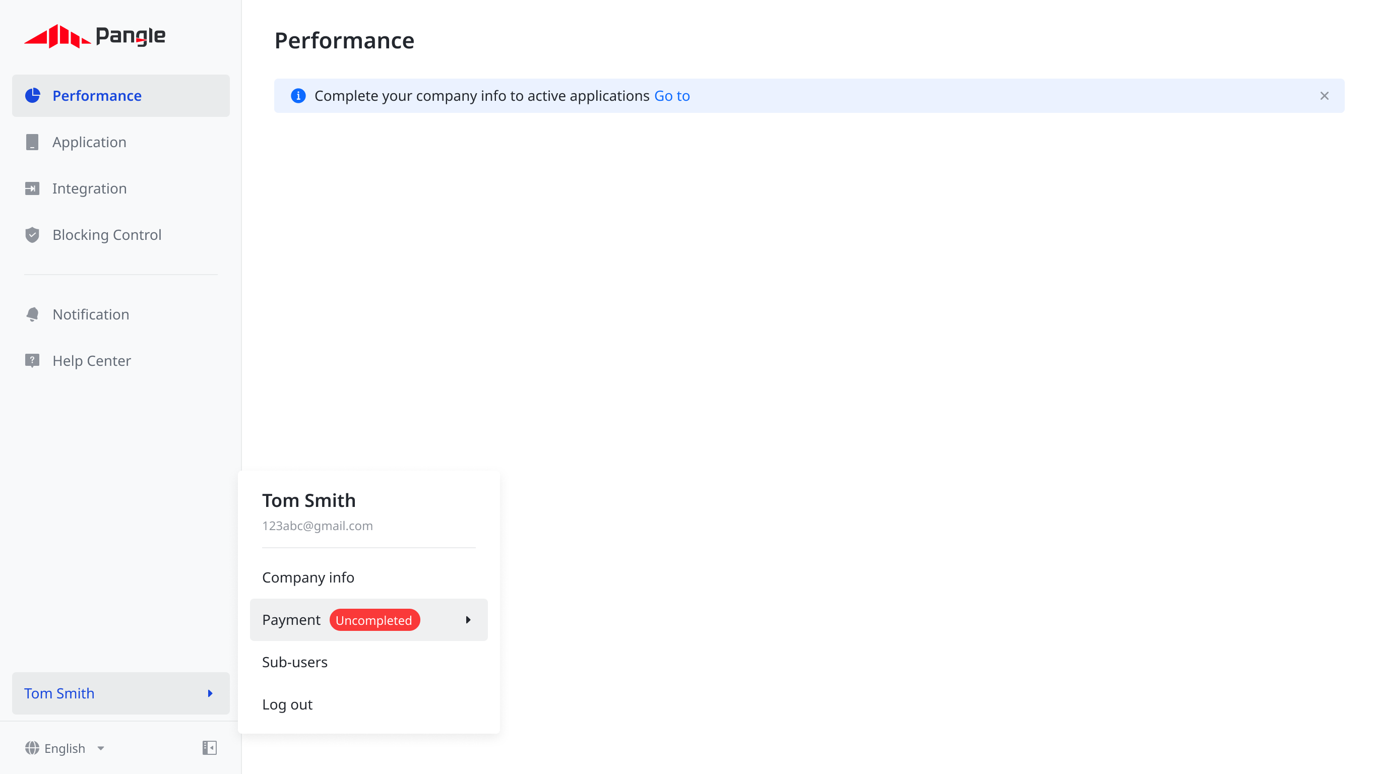Image resolution: width=1377 pixels, height=774 pixels.
Task: Open Blocking Control settings
Action: point(121,235)
